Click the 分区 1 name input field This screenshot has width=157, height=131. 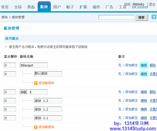[34, 92]
